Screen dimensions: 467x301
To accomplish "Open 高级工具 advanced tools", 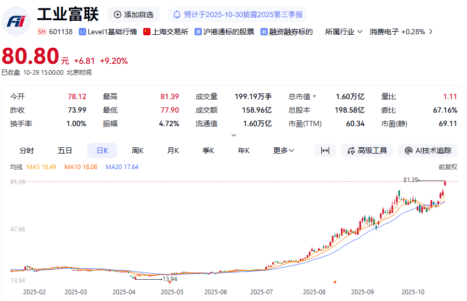I will coord(367,150).
